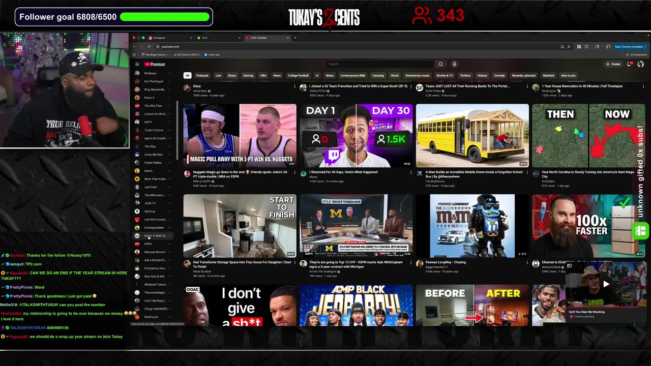The height and width of the screenshot is (366, 651).
Task: Play the mini player video
Action: 606,285
